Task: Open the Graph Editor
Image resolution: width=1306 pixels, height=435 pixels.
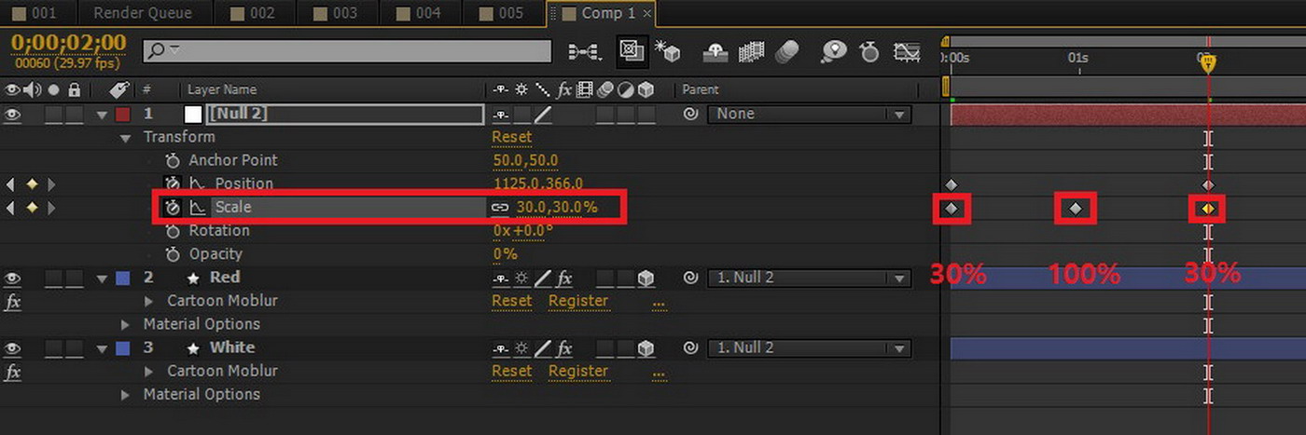Action: tap(906, 52)
